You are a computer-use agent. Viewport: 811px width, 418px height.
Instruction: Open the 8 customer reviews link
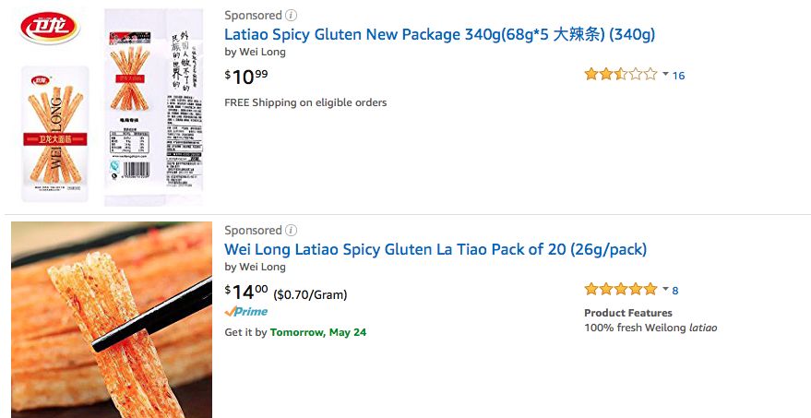tap(675, 291)
